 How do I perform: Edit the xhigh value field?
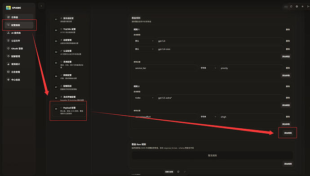point(251,117)
